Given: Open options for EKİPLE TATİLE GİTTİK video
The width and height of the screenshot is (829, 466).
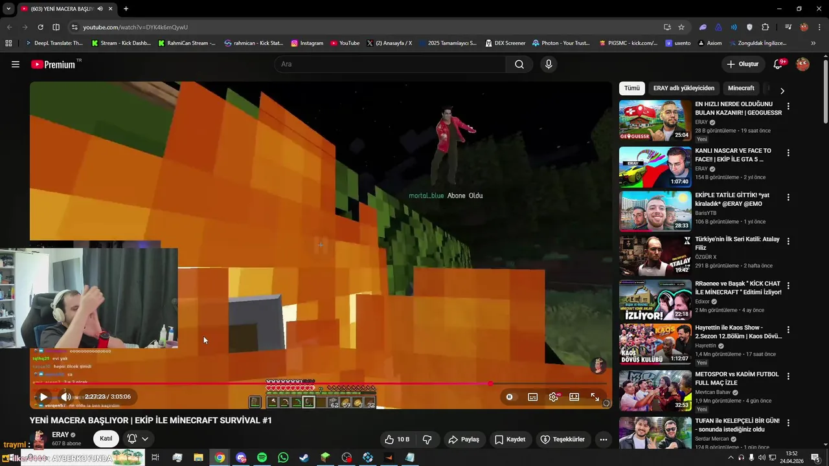Looking at the screenshot, I should click(788, 197).
